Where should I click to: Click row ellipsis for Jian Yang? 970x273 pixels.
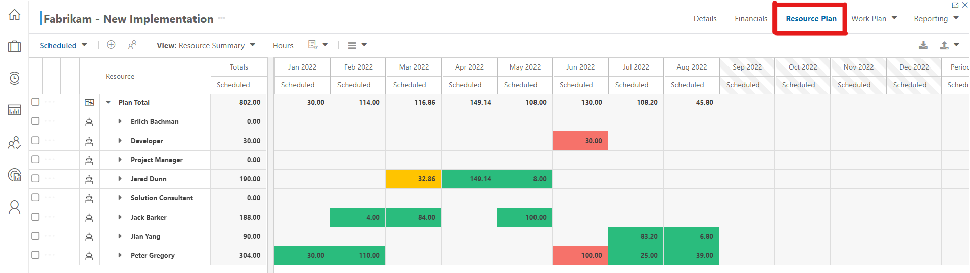point(50,236)
